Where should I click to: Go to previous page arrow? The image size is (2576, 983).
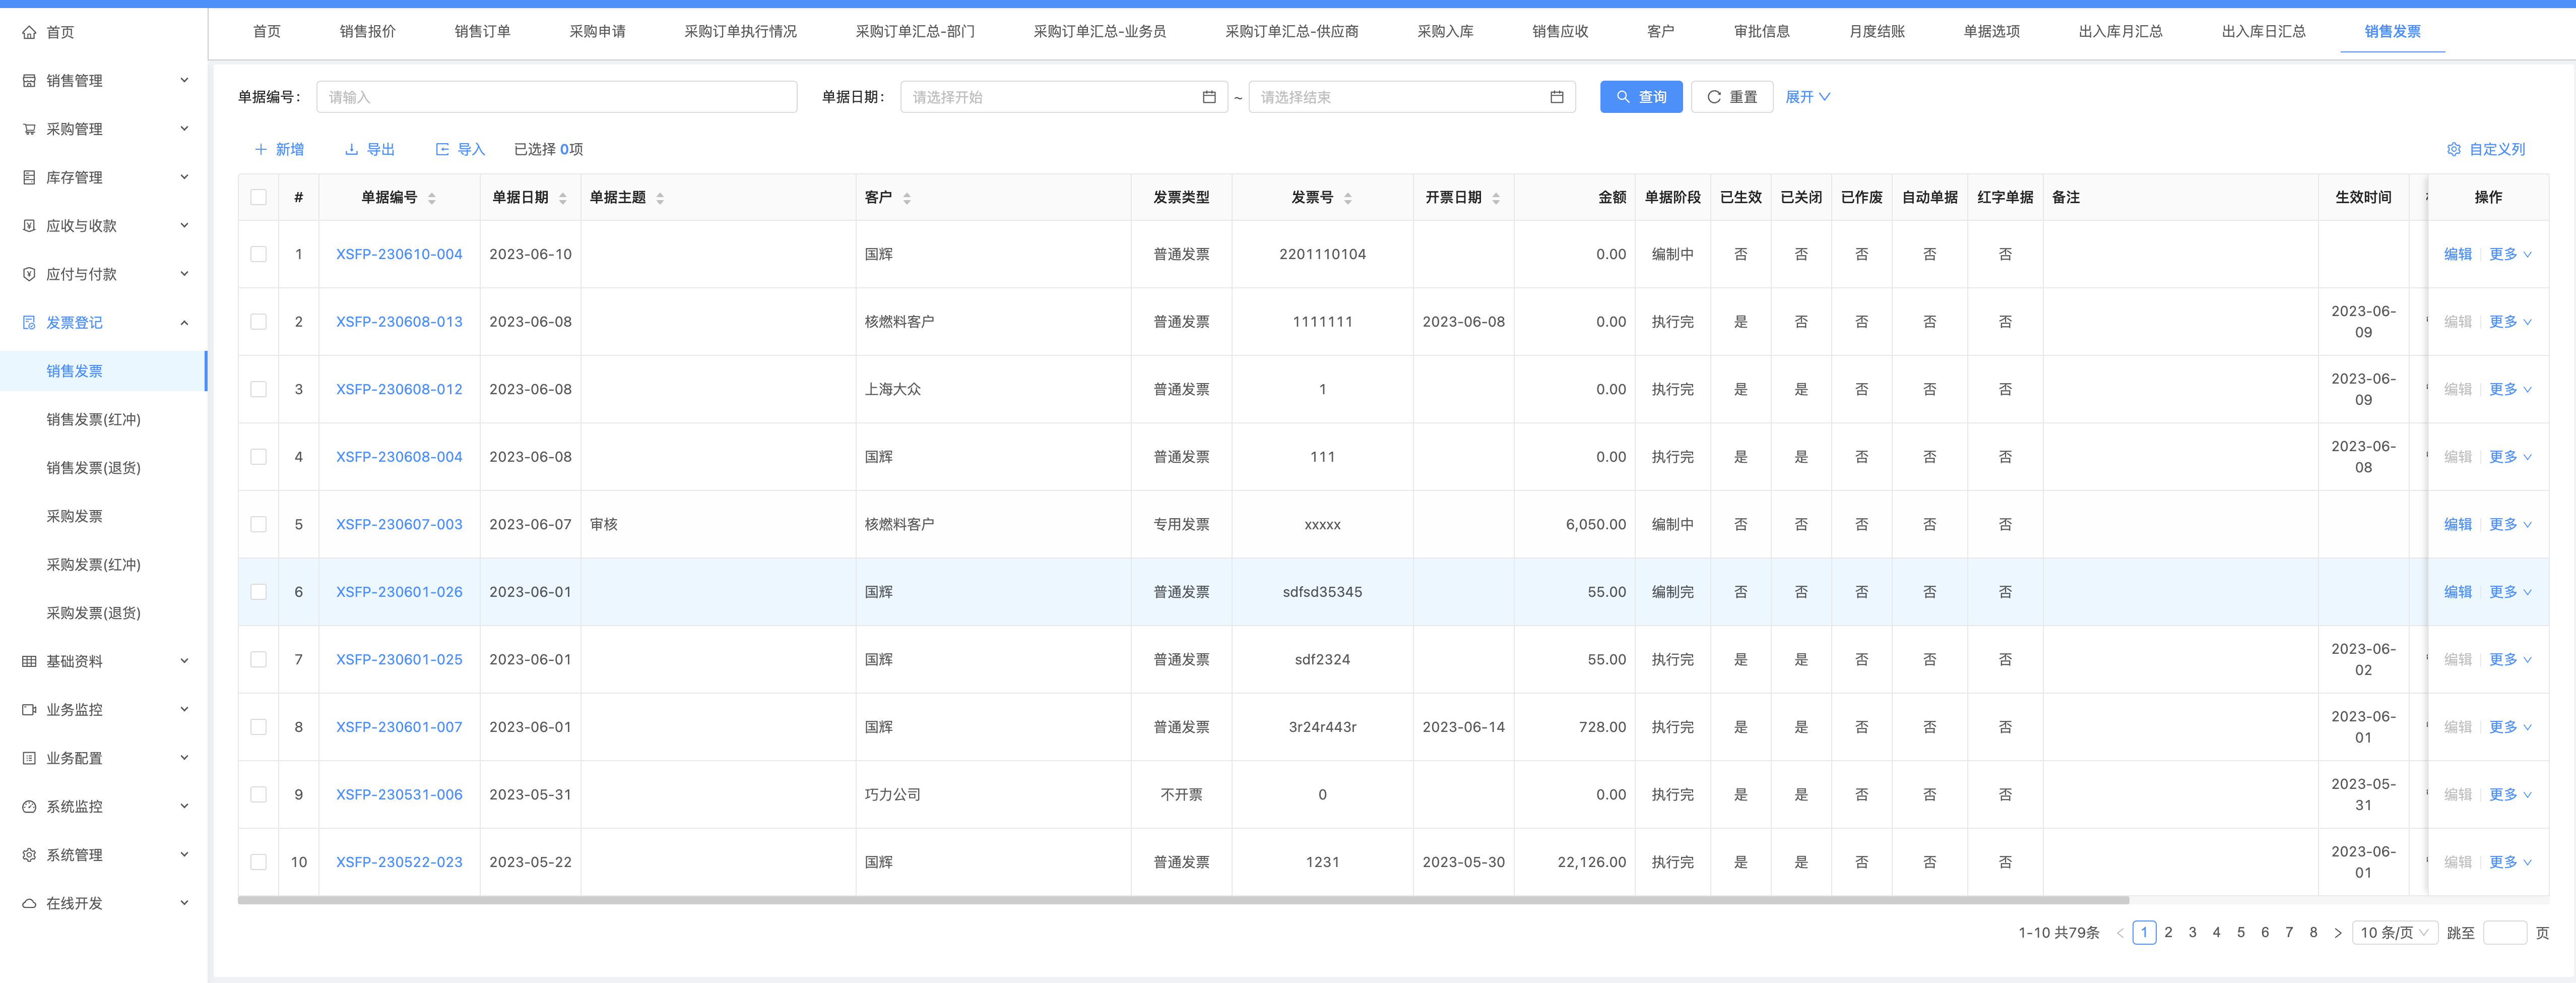[2120, 933]
